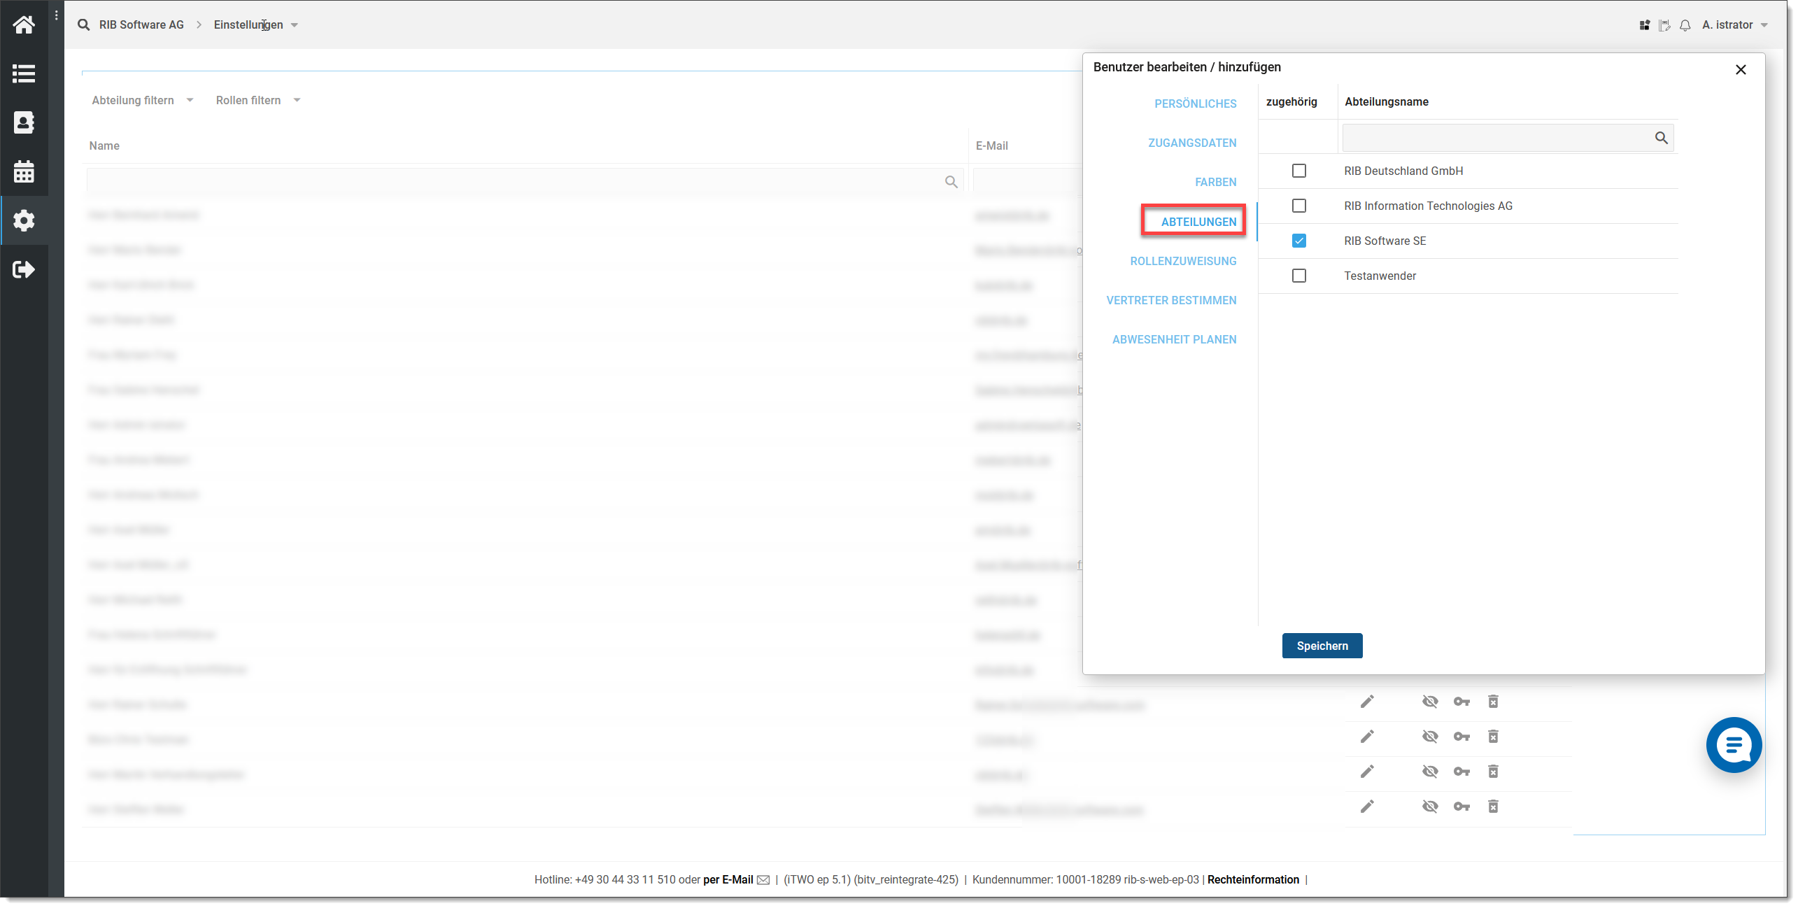This screenshot has height=908, width=1798.
Task: Delete user in bottom-most table row
Action: 1493,807
